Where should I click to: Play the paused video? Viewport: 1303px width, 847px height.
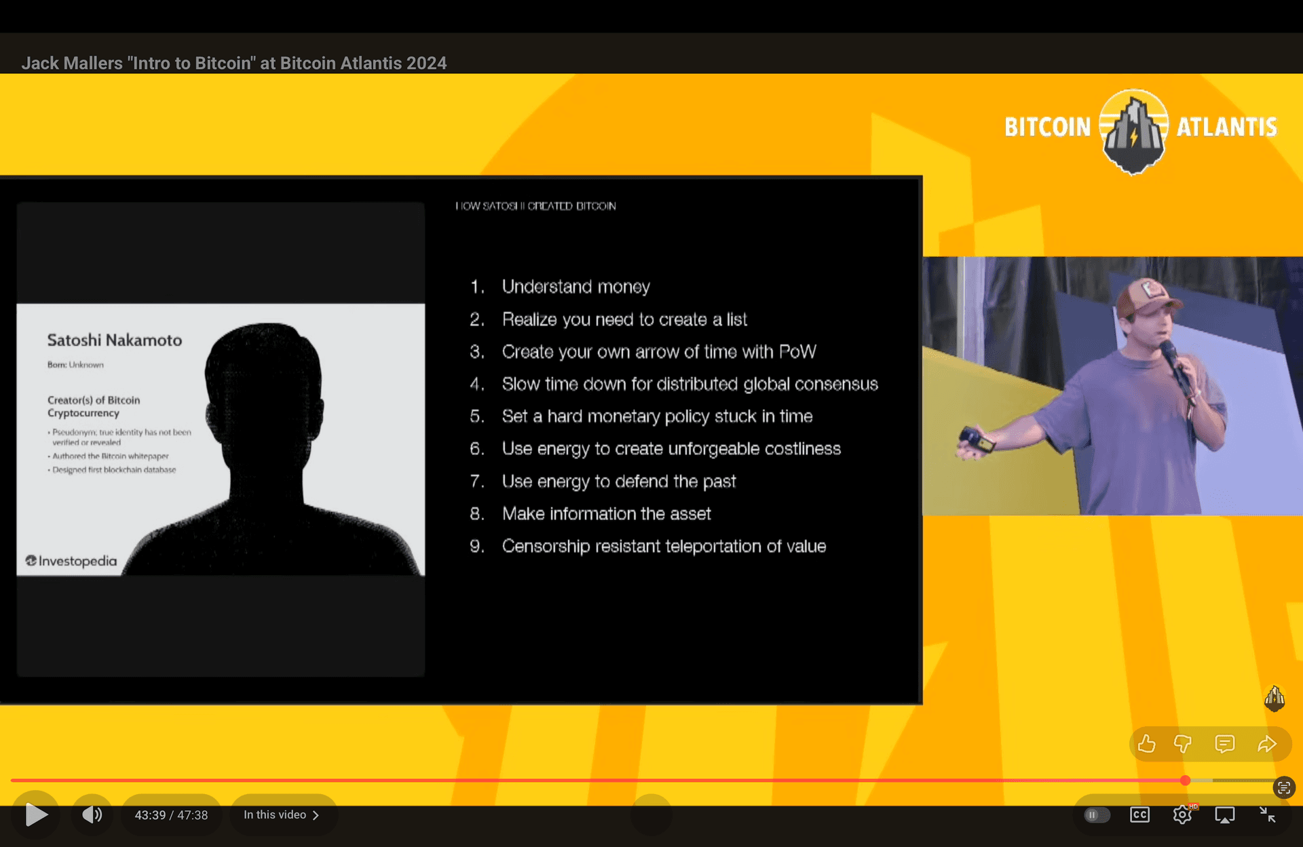36,814
